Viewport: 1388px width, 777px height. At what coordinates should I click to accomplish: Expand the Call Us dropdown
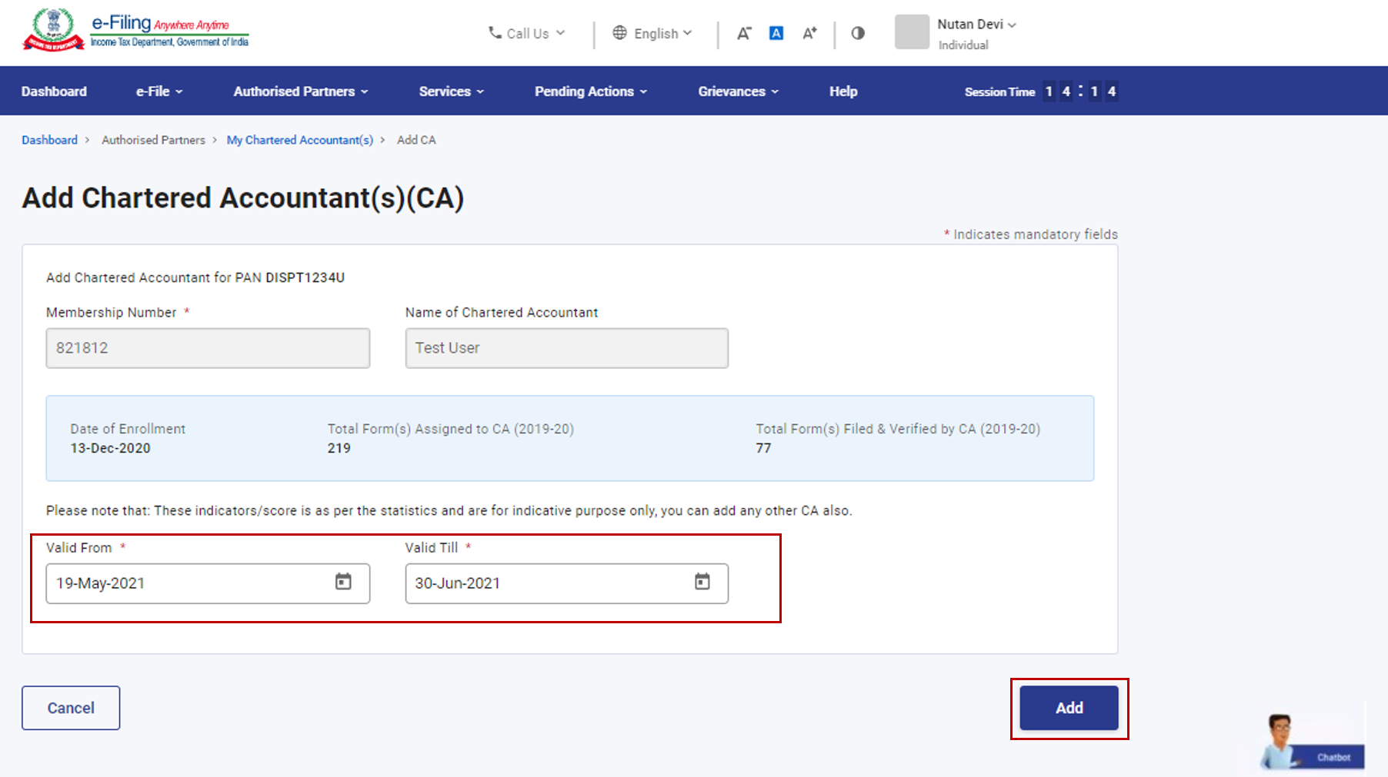click(x=527, y=33)
